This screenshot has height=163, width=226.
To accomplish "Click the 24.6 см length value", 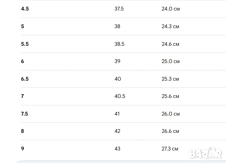I will pos(170,44).
